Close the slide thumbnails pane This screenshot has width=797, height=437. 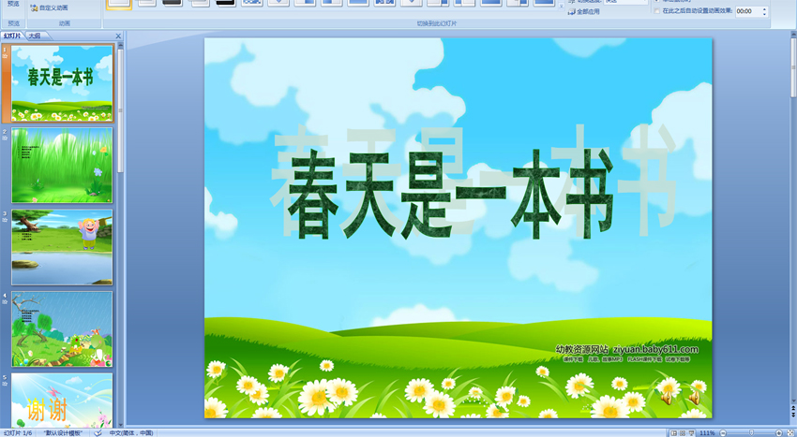click(x=118, y=36)
